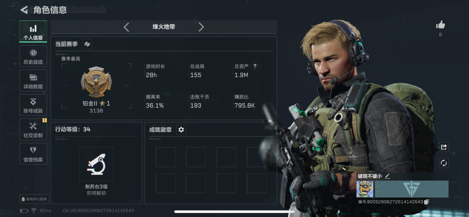Toggle the 当前赛季 season switch

[87, 44]
